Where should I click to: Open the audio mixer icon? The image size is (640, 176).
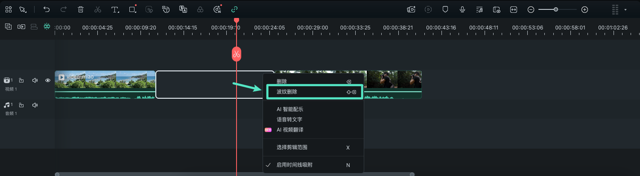tap(479, 9)
